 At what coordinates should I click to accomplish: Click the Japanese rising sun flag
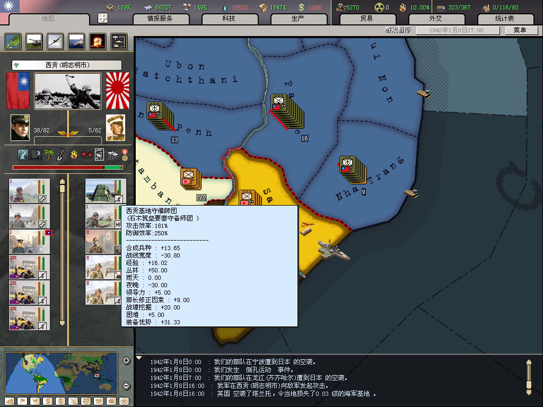[117, 91]
